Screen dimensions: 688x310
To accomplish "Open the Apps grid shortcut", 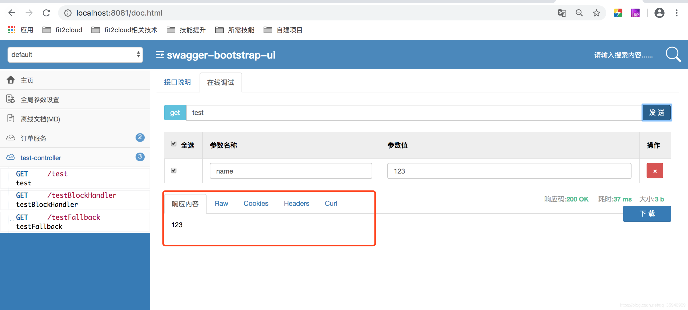I will [x=21, y=30].
